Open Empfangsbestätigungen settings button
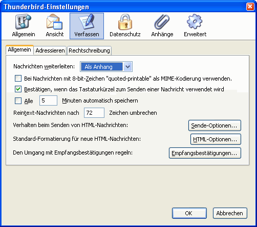 tap(205, 153)
